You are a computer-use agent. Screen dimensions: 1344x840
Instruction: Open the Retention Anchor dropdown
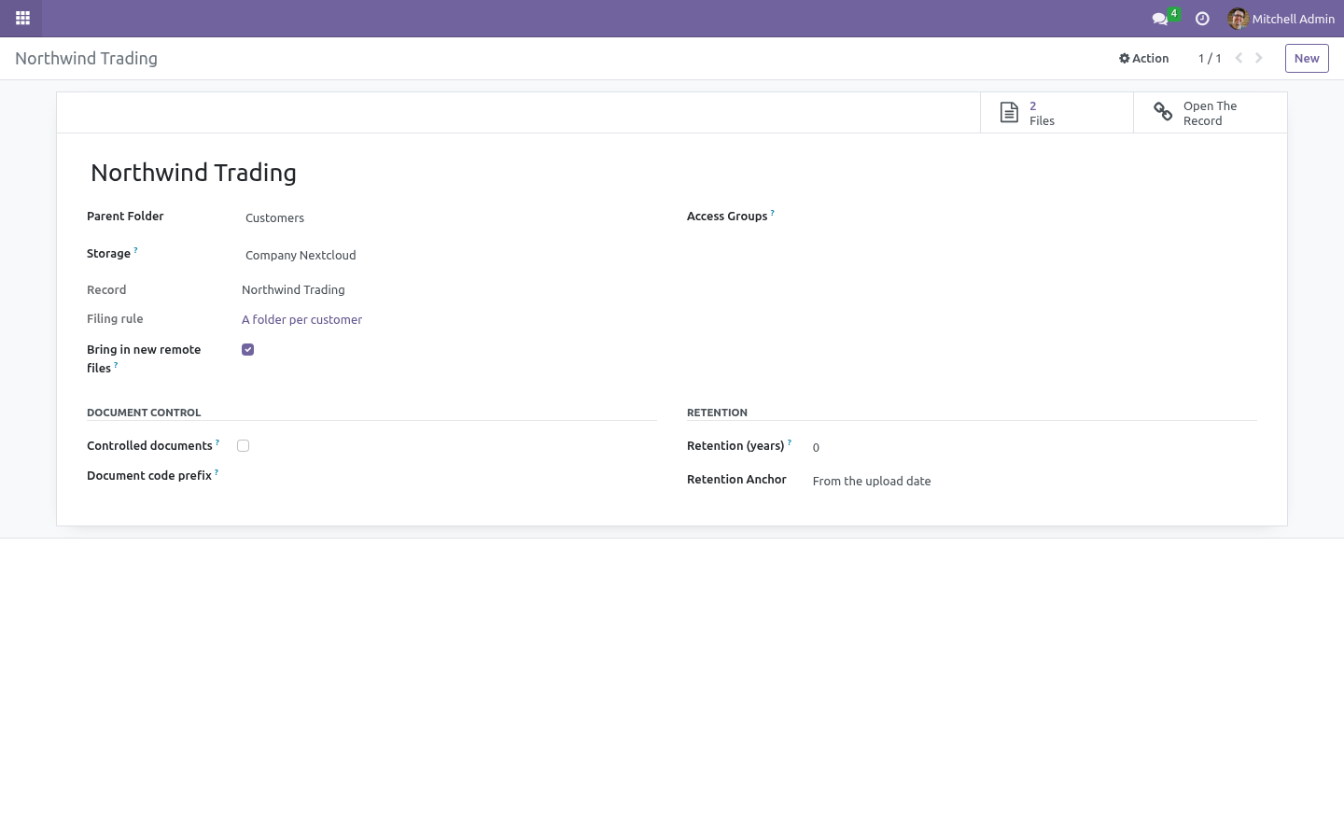1032,481
